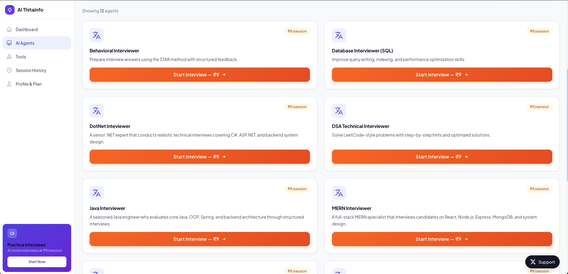568x274 pixels.
Task: Start the DSA Technical Interviewer interview
Action: click(x=442, y=157)
